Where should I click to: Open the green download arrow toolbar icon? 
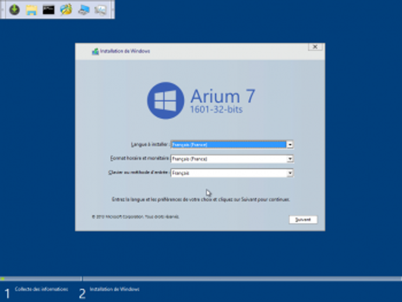pyautogui.click(x=15, y=10)
